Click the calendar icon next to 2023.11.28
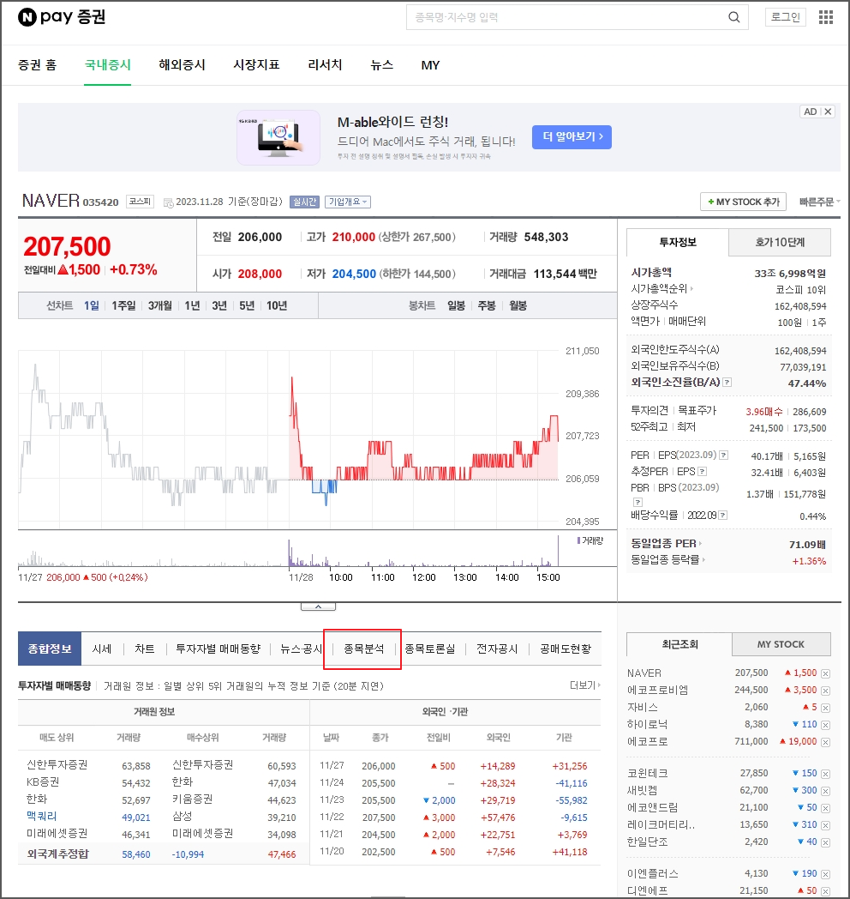This screenshot has height=899, width=850. (169, 202)
